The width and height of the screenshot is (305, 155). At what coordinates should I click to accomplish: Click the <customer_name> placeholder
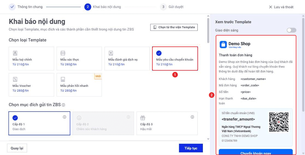click(x=253, y=79)
